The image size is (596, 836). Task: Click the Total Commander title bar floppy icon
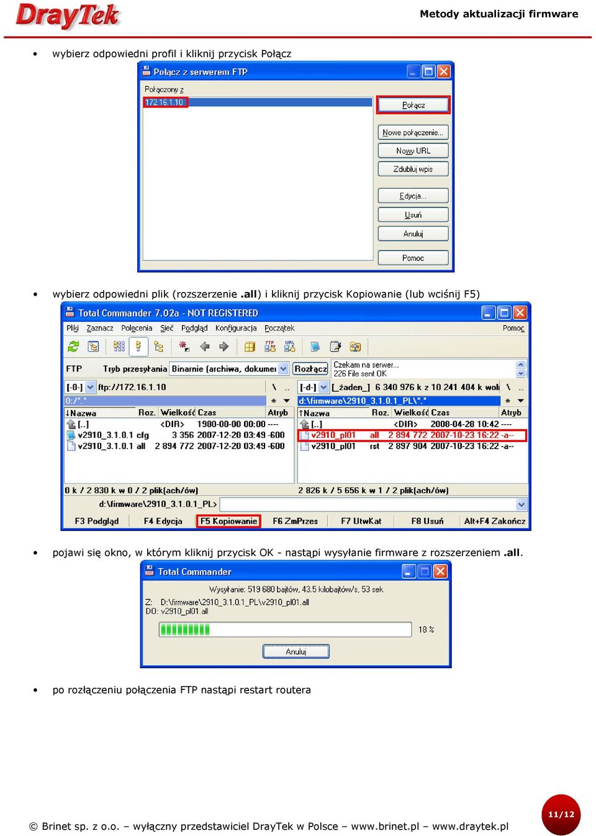tap(70, 312)
